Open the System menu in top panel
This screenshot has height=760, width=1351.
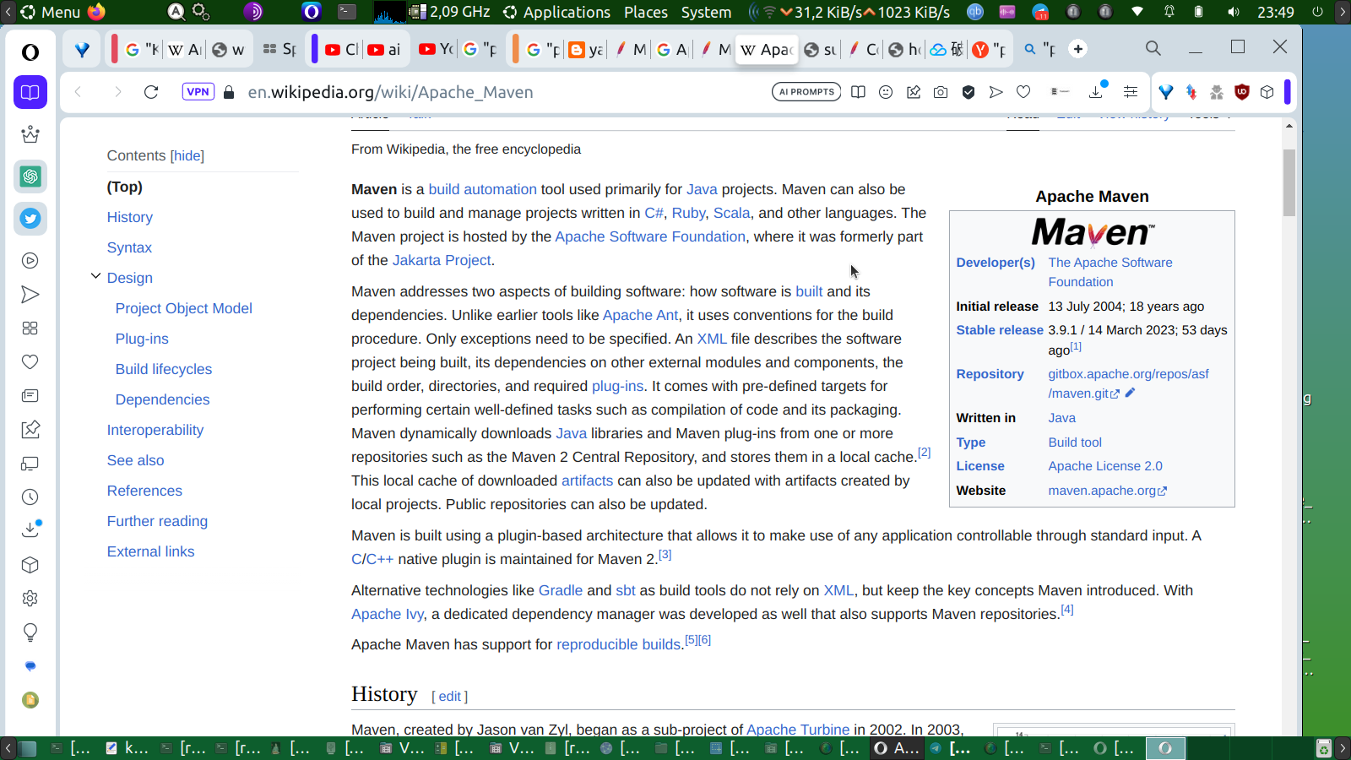click(x=706, y=12)
